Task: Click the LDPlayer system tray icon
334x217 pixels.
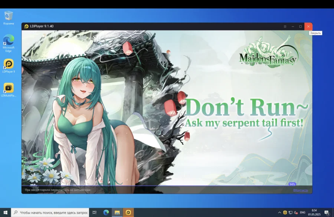Action: (x=285, y=212)
